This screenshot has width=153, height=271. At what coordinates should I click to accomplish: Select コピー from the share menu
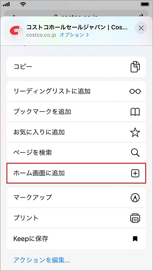[x=76, y=66]
